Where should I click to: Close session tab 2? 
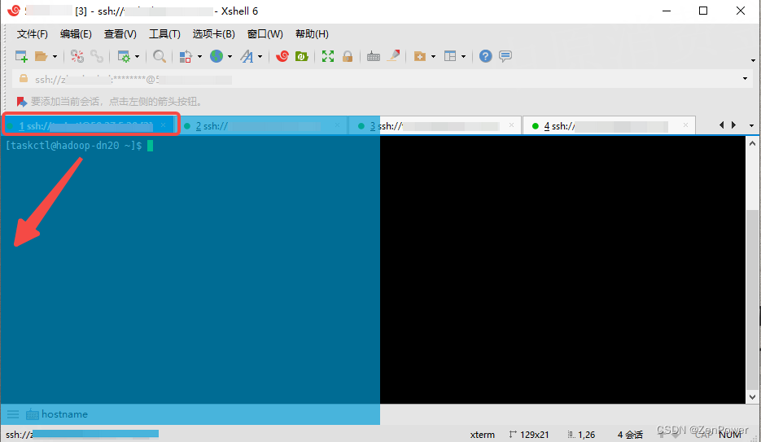[x=337, y=125]
